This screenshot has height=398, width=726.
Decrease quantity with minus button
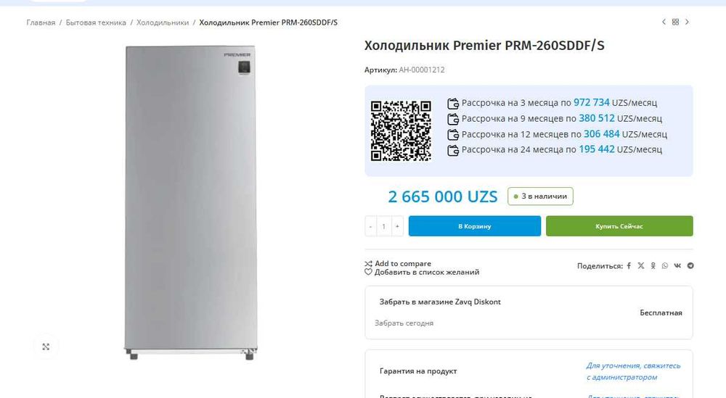pyautogui.click(x=370, y=226)
